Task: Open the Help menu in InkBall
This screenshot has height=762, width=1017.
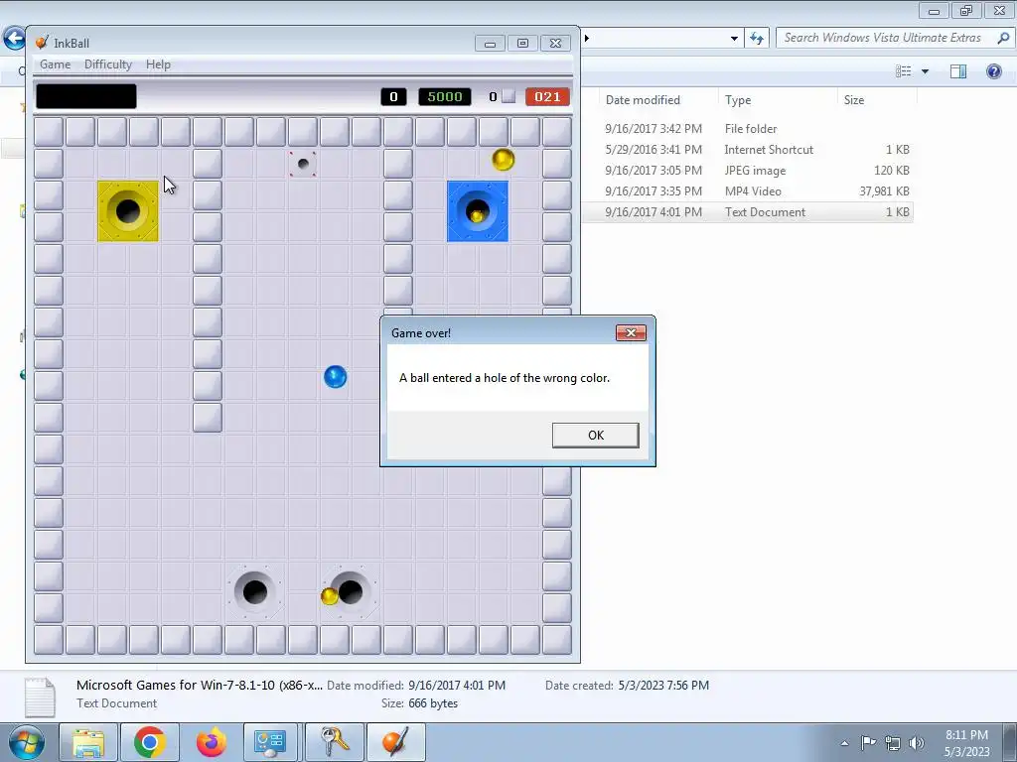Action: coord(158,64)
